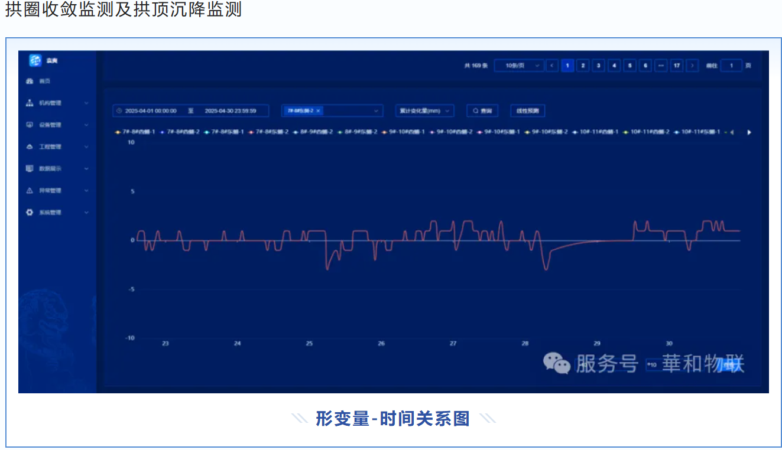
Task: Toggle the 8#-9#东侧-2 legend series
Action: 358,132
